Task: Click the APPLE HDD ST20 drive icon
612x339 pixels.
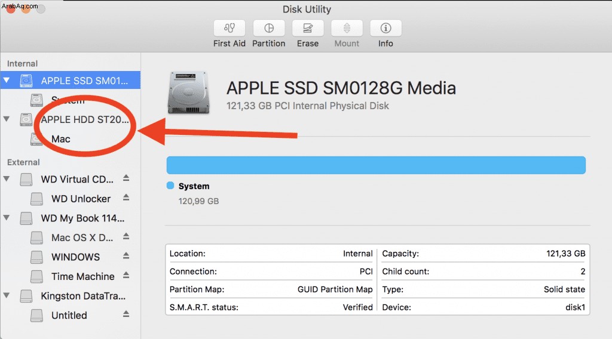Action: pyautogui.click(x=26, y=119)
